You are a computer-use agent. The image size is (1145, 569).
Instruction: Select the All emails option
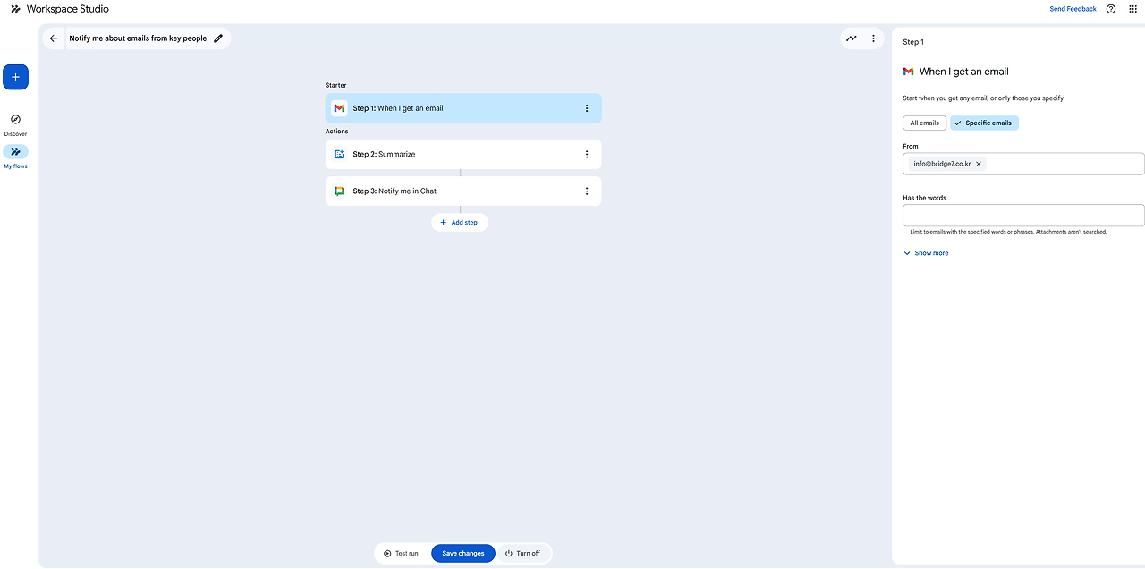click(924, 123)
